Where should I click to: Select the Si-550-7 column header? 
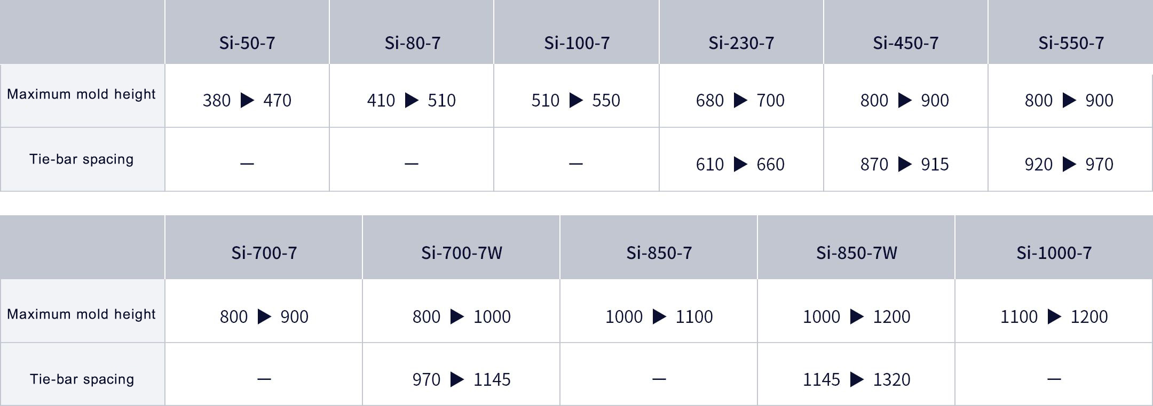click(x=1071, y=43)
